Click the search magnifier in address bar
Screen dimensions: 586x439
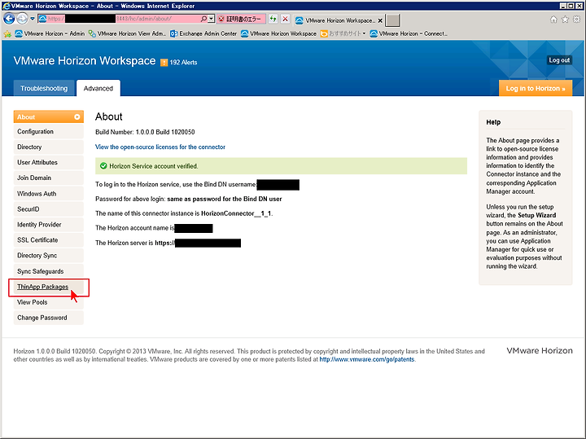click(x=203, y=19)
